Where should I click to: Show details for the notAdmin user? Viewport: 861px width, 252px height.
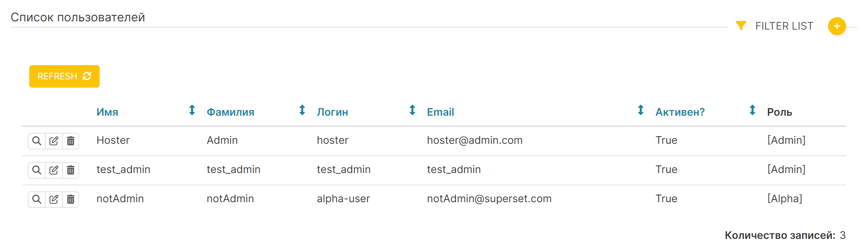(x=37, y=199)
